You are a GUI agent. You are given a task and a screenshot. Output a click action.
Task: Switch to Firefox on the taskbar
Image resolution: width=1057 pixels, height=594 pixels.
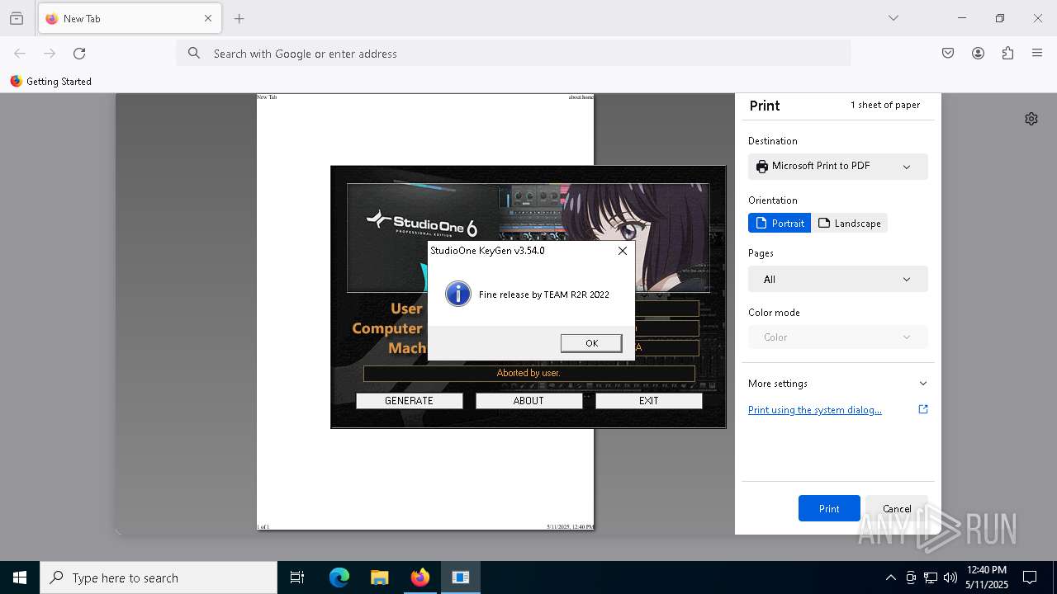pyautogui.click(x=420, y=577)
